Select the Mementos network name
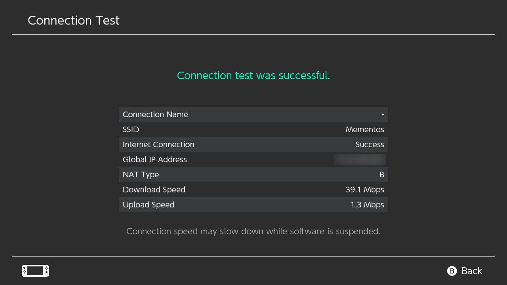This screenshot has height=285, width=507. [x=364, y=129]
